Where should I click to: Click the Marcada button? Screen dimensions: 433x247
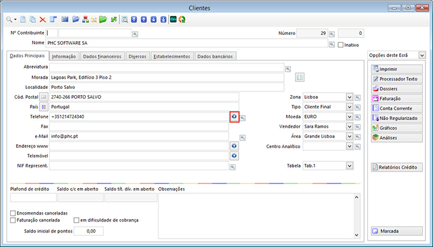pos(397,231)
